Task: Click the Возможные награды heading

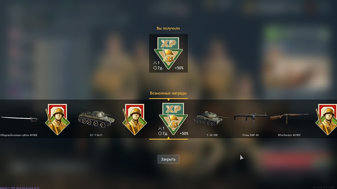Action: click(x=168, y=93)
